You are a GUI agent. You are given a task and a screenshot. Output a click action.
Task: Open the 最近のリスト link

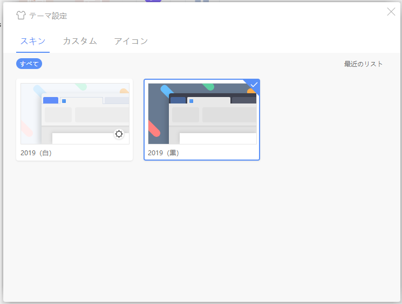coord(363,64)
